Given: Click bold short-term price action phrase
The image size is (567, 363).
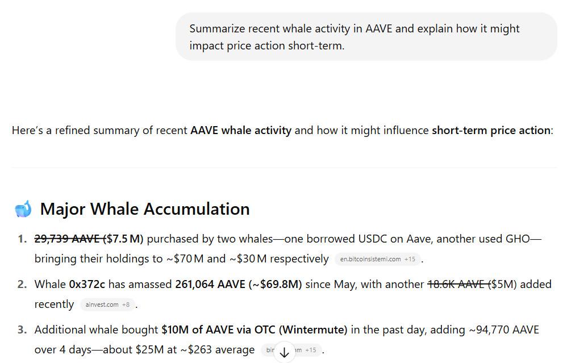Looking at the screenshot, I should click(491, 130).
